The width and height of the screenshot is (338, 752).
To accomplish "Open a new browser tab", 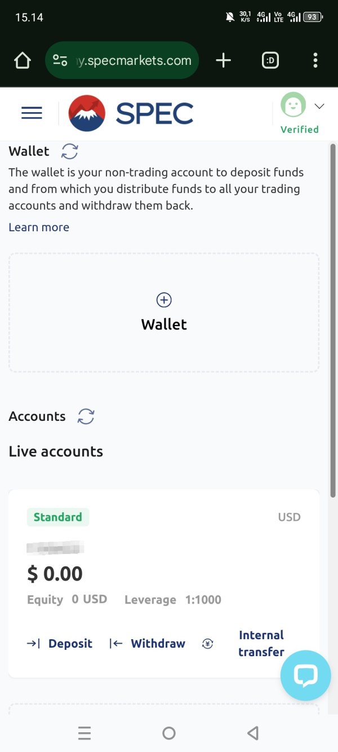I will coord(224,60).
